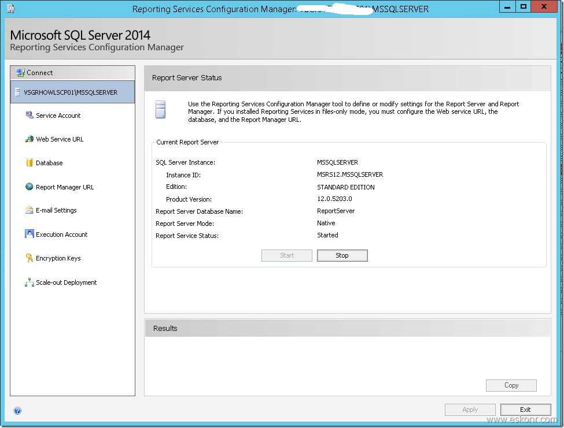Click the Encryption Keys icon
This screenshot has width=564, height=428.
(x=29, y=258)
